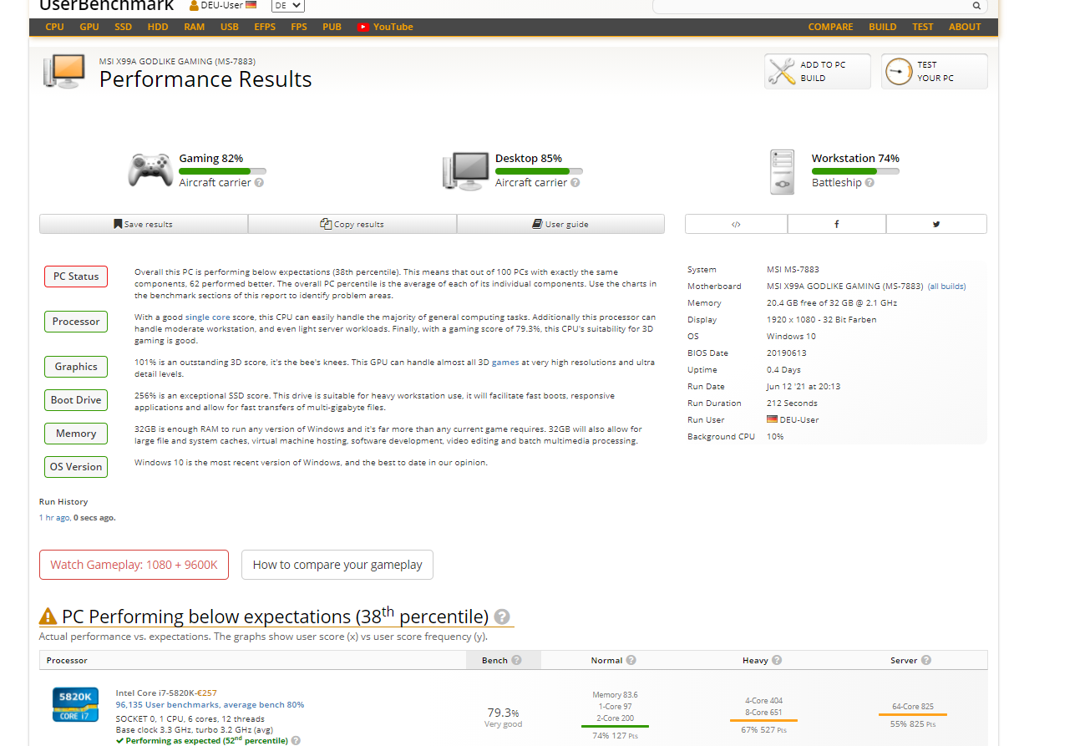Screen dimensions: 1090x746
Task: Open '96,135 User benchmarks, average bench 80%' link
Action: click(210, 704)
